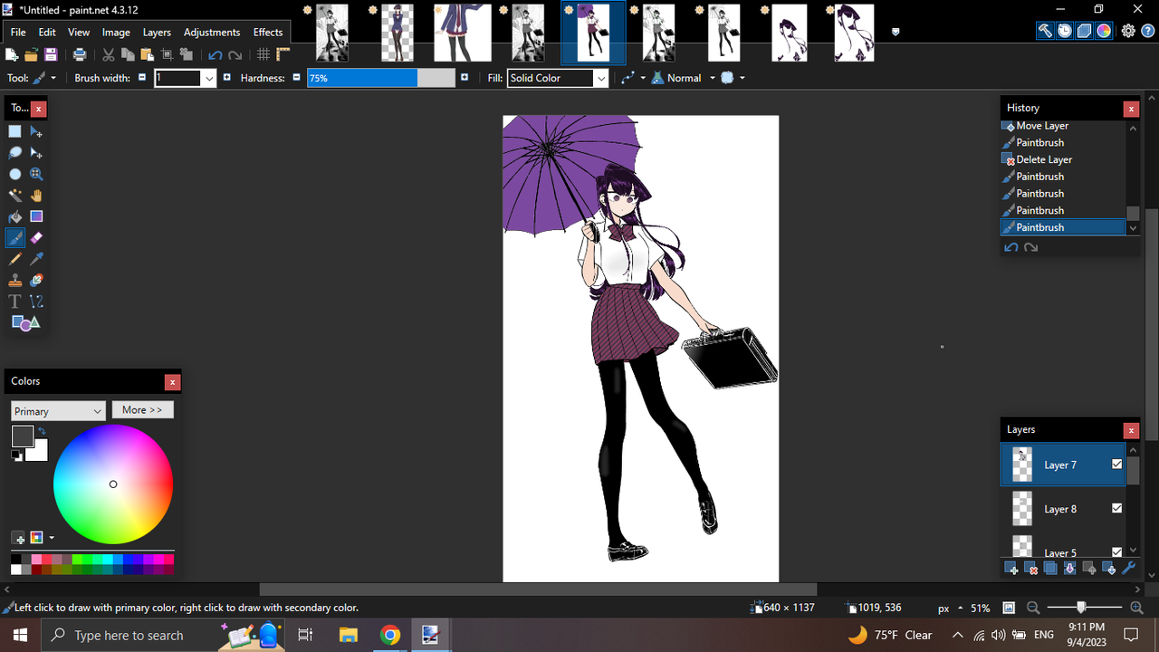Image resolution: width=1159 pixels, height=652 pixels.
Task: Open the Layers menu in the menu bar
Action: click(157, 32)
